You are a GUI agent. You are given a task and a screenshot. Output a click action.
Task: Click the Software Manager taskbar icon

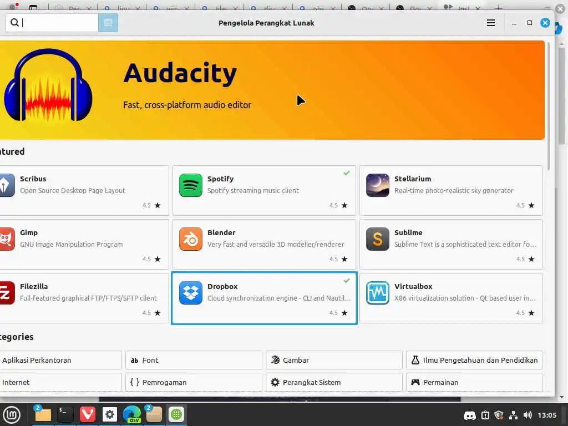click(x=176, y=414)
